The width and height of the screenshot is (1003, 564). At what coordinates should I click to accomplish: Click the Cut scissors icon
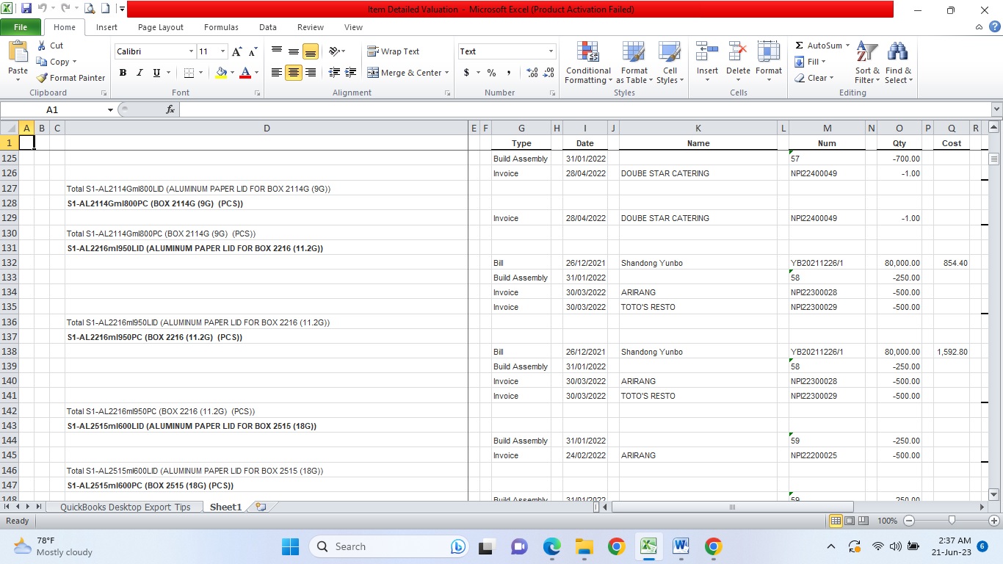tap(42, 46)
